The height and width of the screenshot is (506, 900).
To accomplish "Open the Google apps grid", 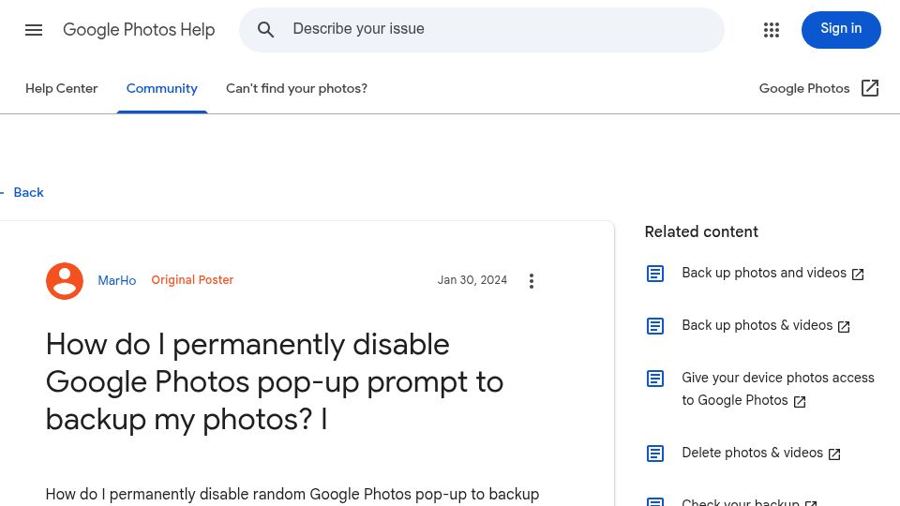I will tap(772, 30).
